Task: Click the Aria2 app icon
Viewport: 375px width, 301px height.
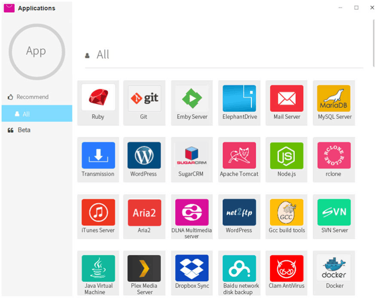Action: pyautogui.click(x=144, y=212)
